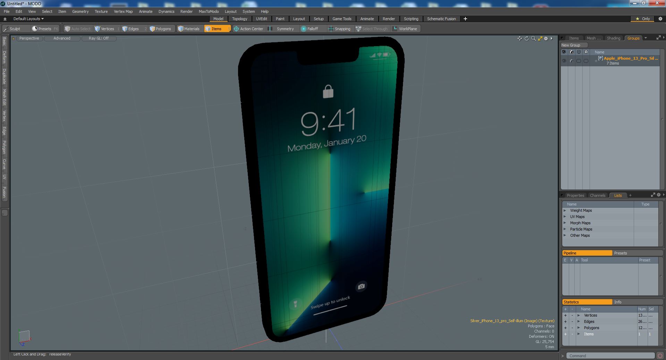This screenshot has height=360, width=666.
Task: Switch to the Topology layout tab
Action: click(239, 19)
